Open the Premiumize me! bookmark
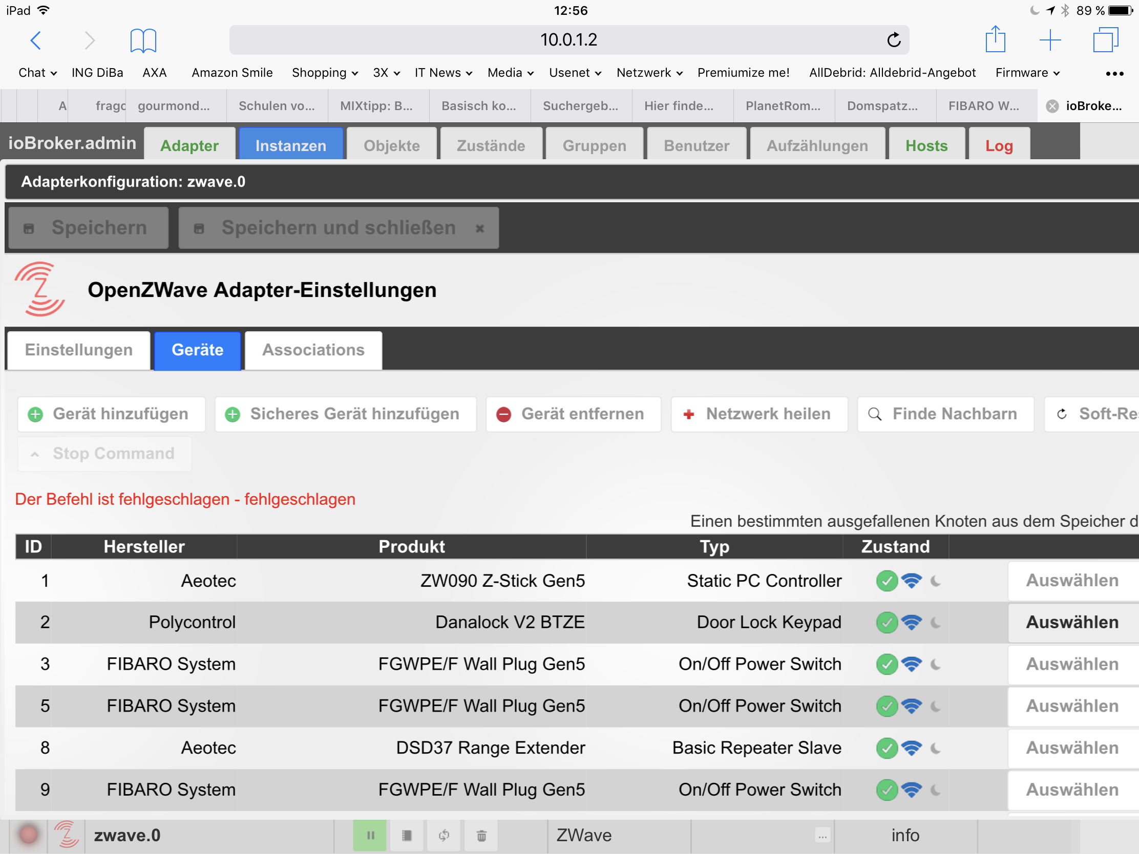The width and height of the screenshot is (1139, 854). [743, 73]
